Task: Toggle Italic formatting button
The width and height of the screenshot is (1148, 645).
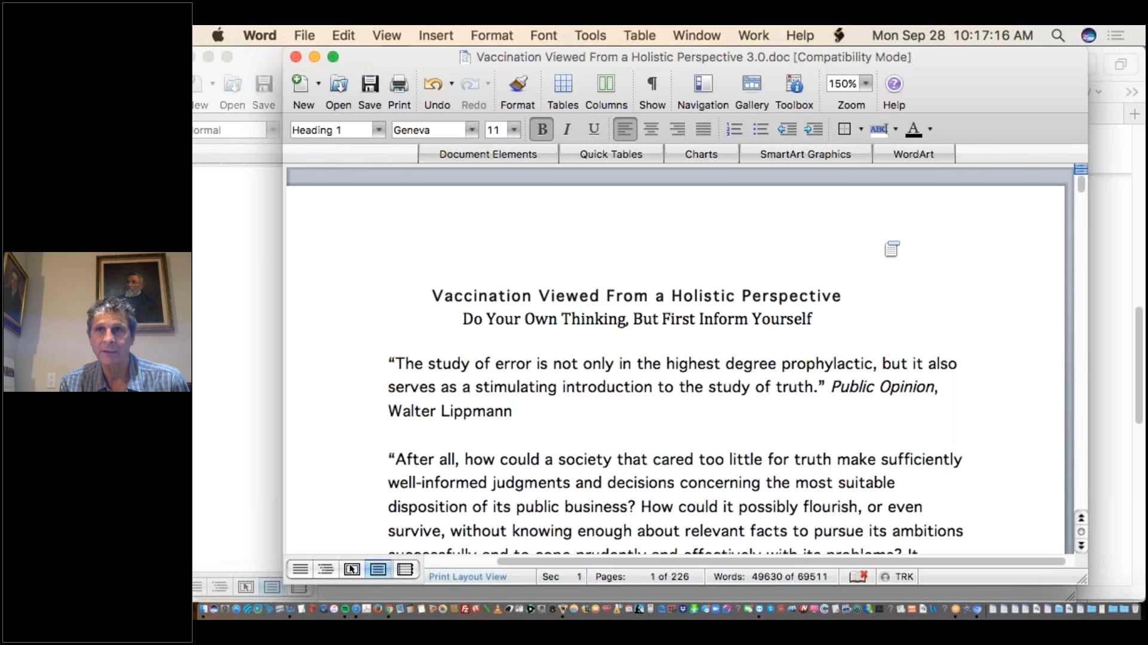Action: point(567,129)
